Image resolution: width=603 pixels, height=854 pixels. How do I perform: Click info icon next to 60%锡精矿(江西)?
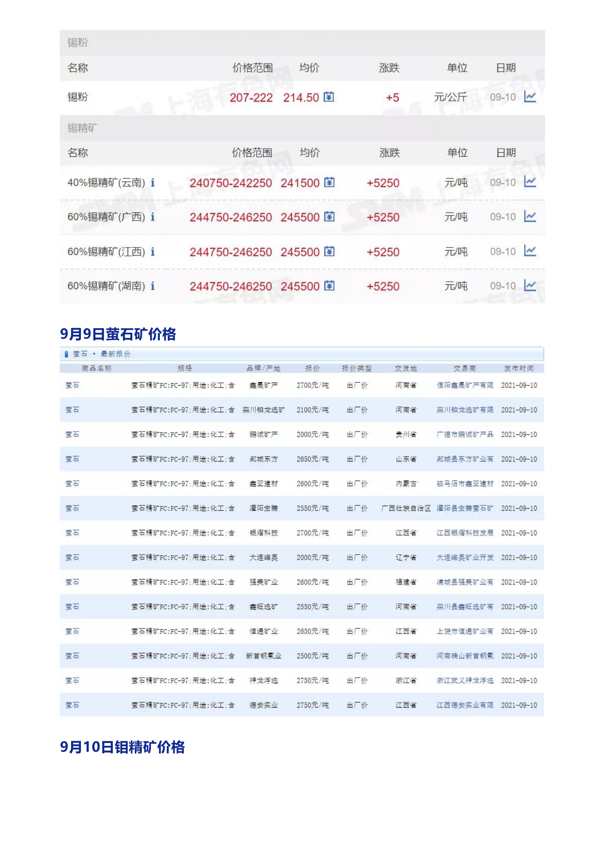[152, 252]
